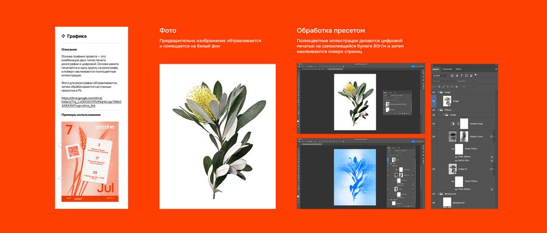547x233 pixels.
Task: Select the Image layer thumbnail
Action: click(x=447, y=101)
